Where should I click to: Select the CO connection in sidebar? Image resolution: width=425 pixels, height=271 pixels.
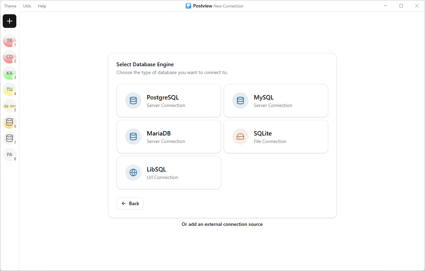pyautogui.click(x=10, y=57)
